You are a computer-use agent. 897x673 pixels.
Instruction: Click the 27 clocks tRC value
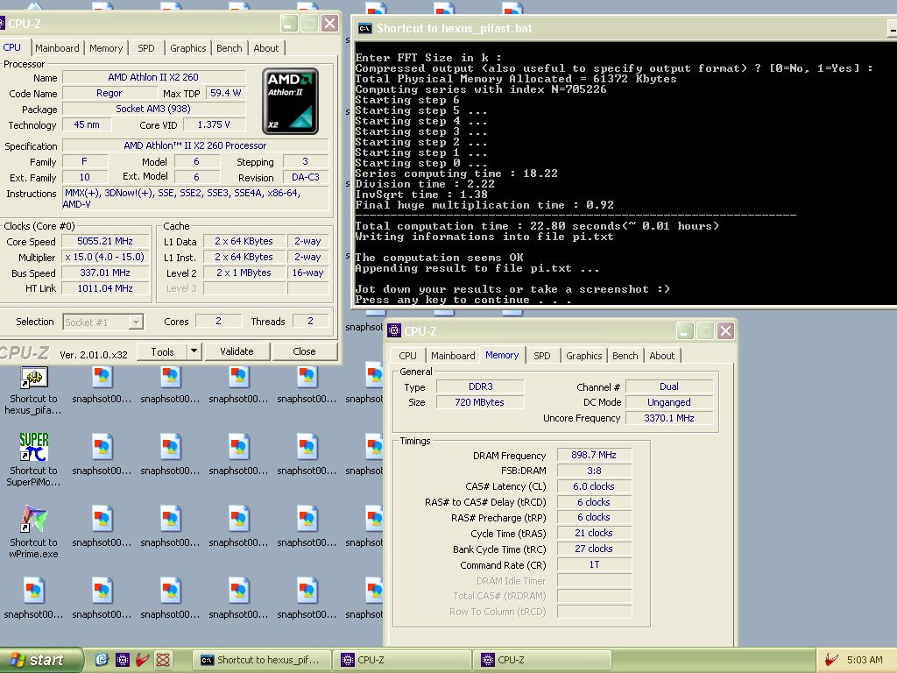(594, 549)
